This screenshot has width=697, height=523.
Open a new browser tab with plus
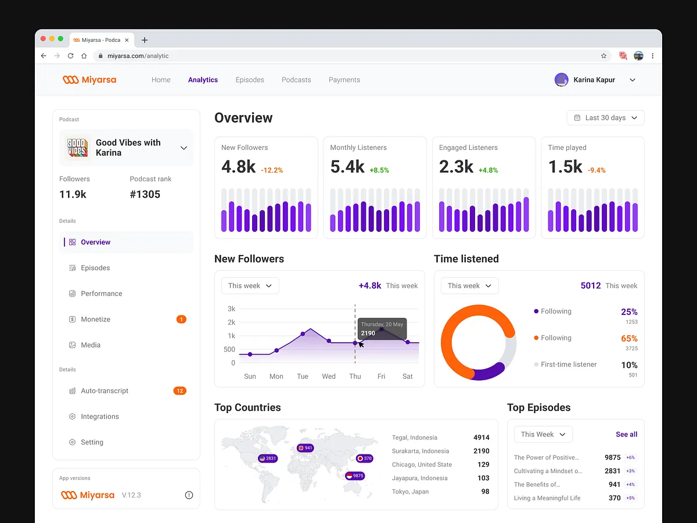pyautogui.click(x=145, y=40)
